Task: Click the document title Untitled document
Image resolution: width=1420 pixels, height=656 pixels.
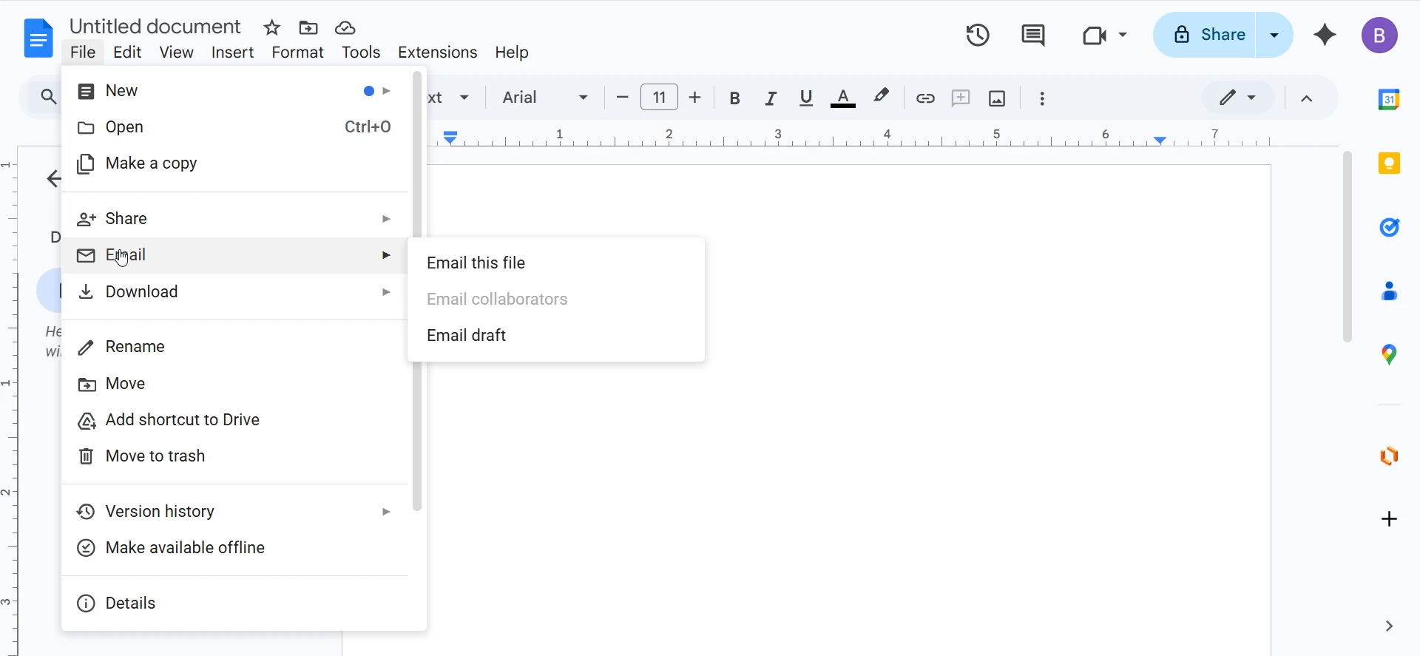Action: pyautogui.click(x=155, y=27)
